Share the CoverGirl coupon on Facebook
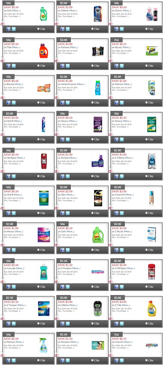Viewport: 165px width, 365px height. click(117, 213)
